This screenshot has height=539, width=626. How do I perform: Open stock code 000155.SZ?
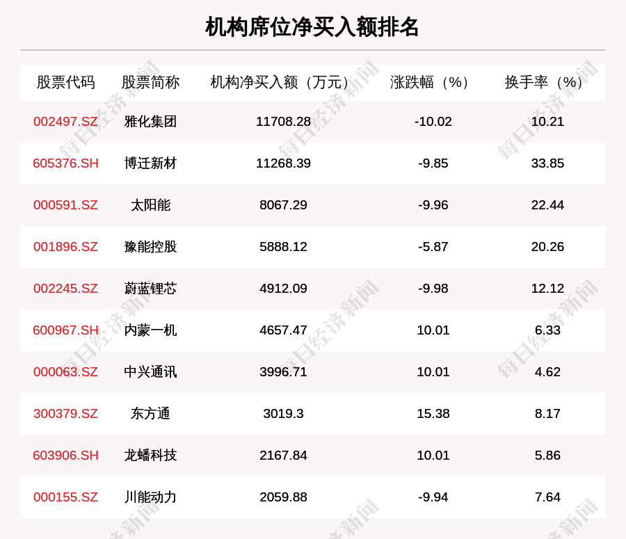[x=66, y=497]
